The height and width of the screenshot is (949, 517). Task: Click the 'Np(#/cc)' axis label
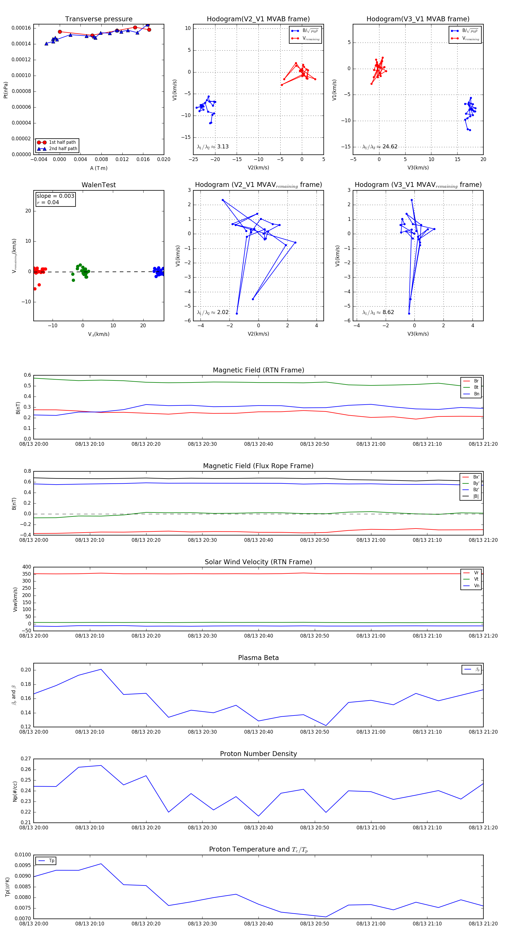15,791
